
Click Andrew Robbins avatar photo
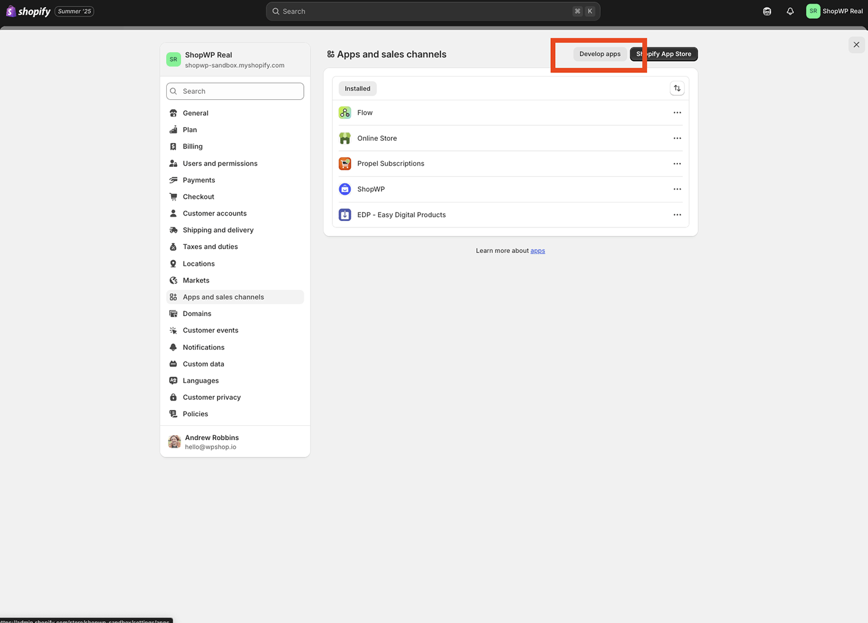click(x=174, y=441)
